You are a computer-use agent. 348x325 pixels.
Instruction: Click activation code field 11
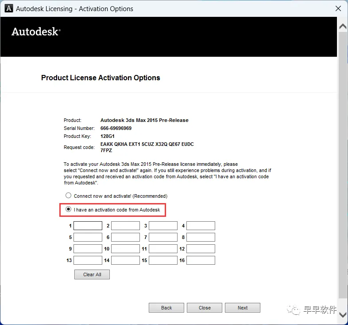click(x=163, y=249)
